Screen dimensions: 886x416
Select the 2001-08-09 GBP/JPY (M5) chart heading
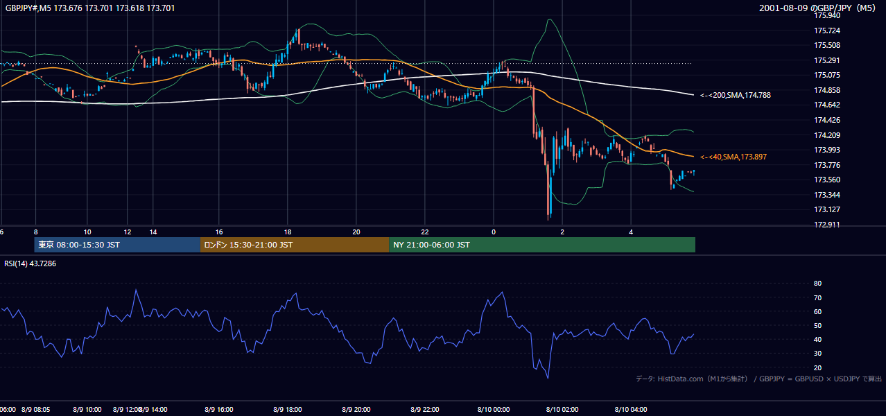pyautogui.click(x=818, y=8)
